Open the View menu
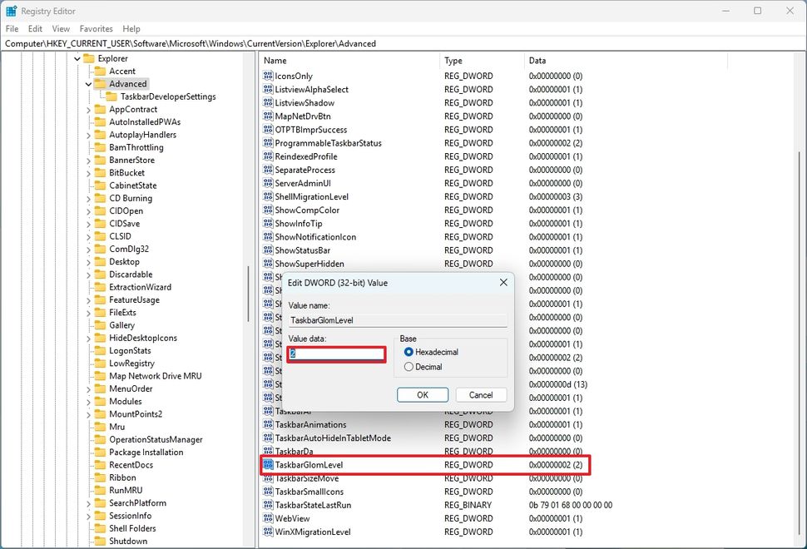 point(61,28)
